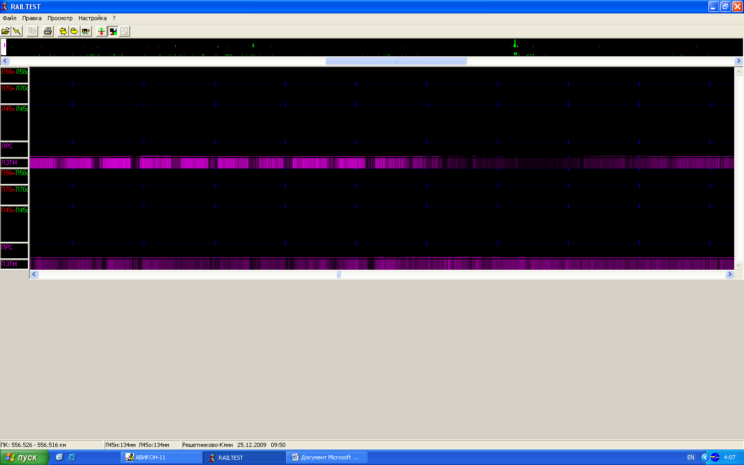This screenshot has width=744, height=465.
Task: Switch to АВИКОН-11 in the taskbar
Action: click(x=161, y=457)
